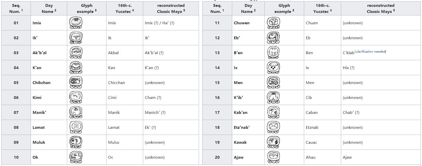Click the Chikchan glyph image
Viewport: 422px width, 166px height.
coord(76,83)
